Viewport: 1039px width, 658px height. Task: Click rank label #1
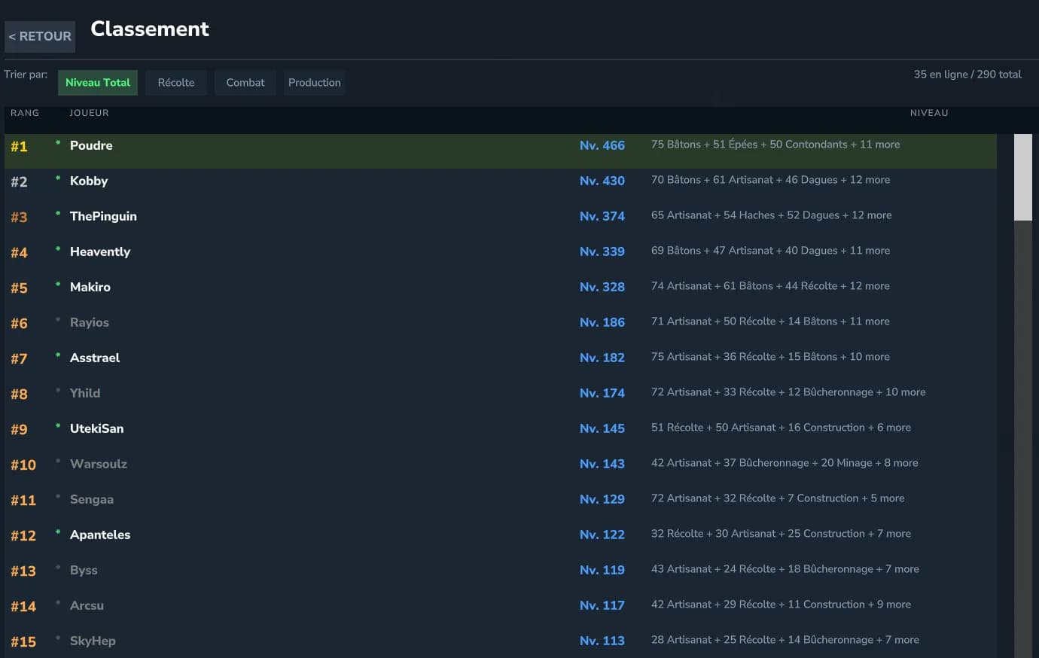[19, 147]
